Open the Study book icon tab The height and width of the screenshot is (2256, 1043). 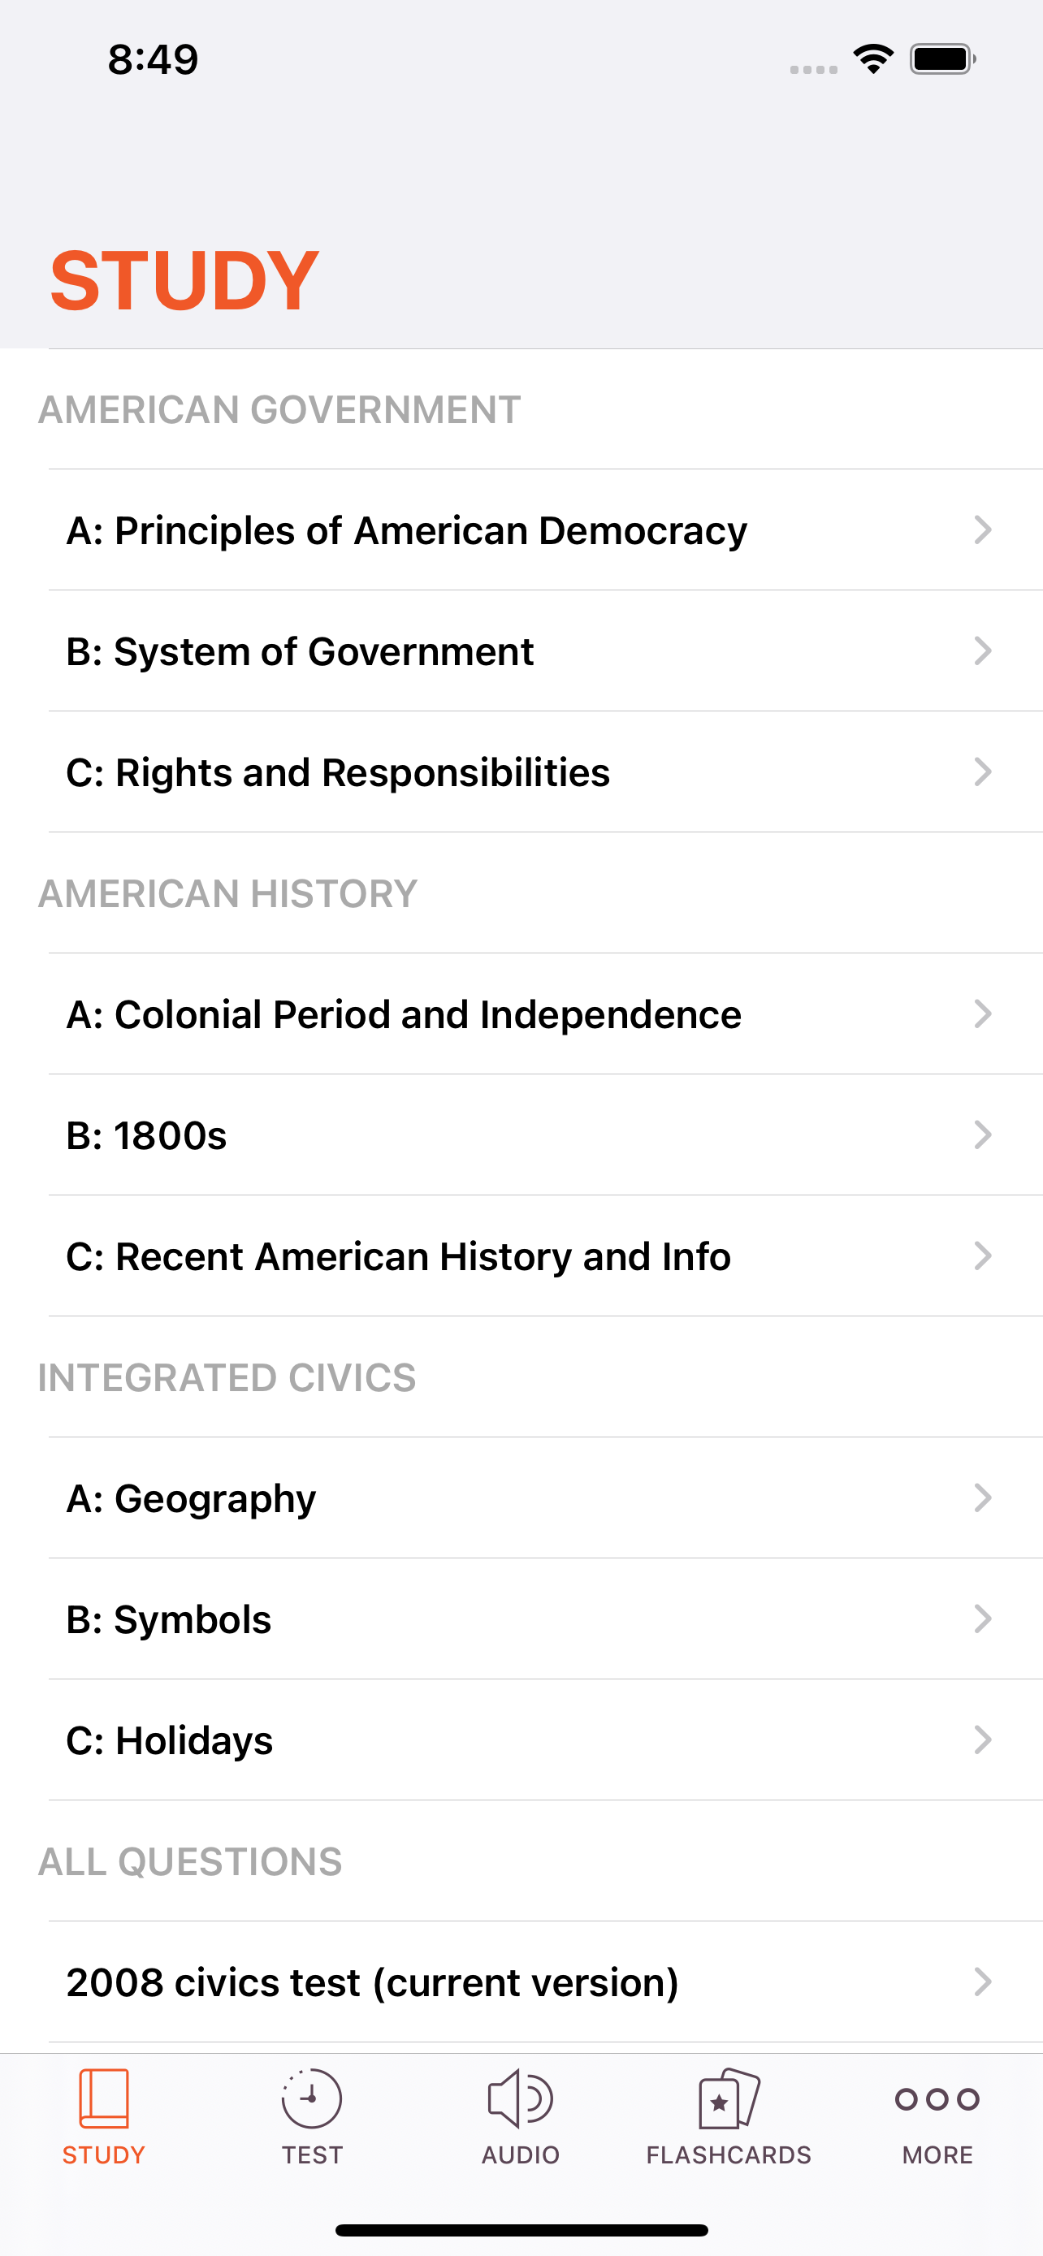(103, 2098)
